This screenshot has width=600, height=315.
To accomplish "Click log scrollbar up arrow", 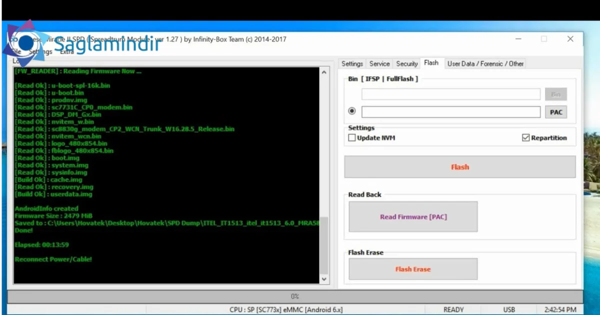I will coord(324,72).
